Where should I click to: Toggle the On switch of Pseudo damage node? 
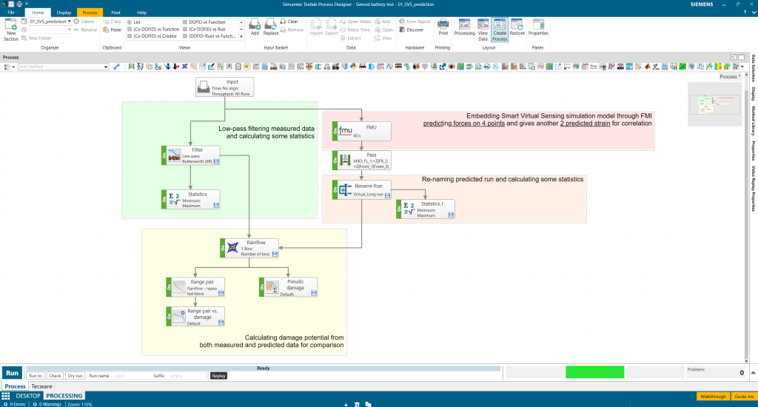point(261,287)
